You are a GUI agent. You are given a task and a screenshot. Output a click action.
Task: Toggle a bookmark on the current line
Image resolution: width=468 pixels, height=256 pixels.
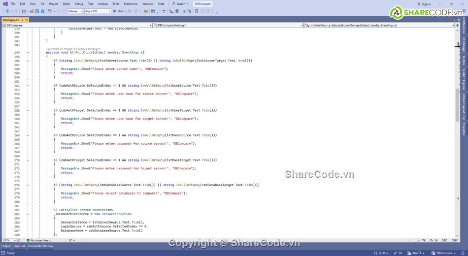pyautogui.click(x=197, y=11)
